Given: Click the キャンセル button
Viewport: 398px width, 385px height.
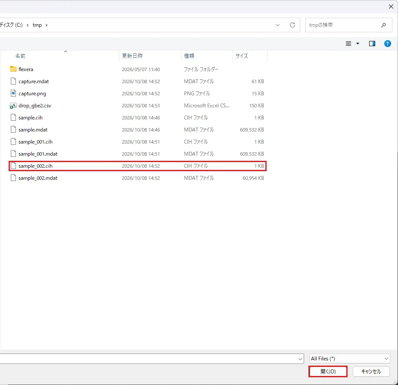Looking at the screenshot, I should click(371, 372).
